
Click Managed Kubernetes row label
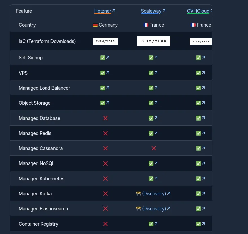tap(41, 179)
